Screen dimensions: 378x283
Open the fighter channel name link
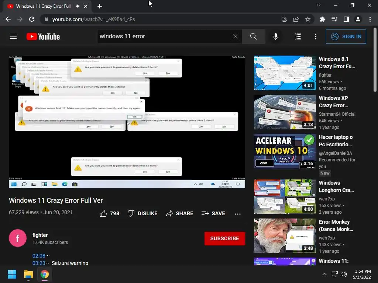pos(40,235)
